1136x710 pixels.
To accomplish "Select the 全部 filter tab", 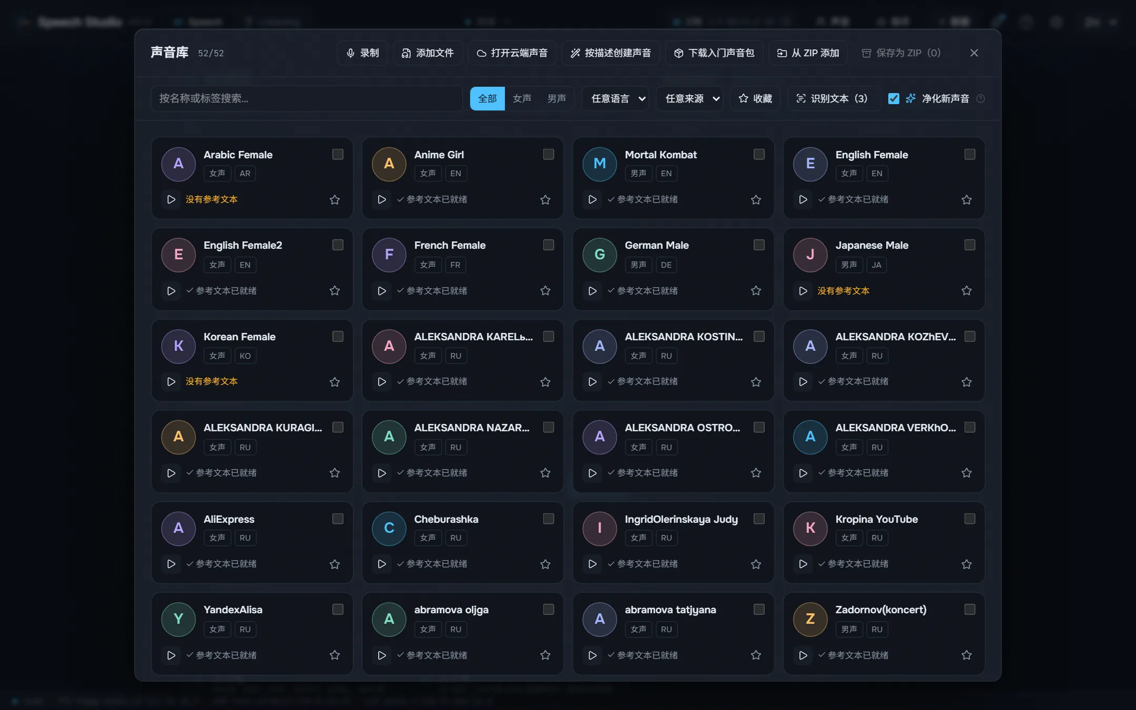I will click(x=487, y=99).
